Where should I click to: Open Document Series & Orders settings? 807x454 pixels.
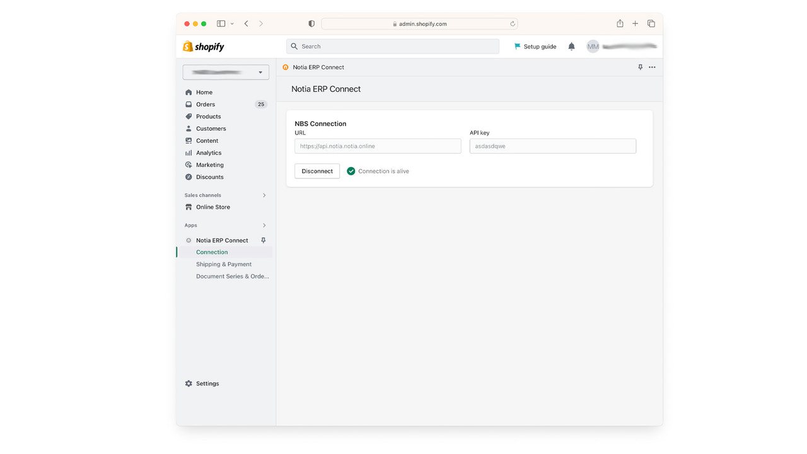pyautogui.click(x=232, y=276)
